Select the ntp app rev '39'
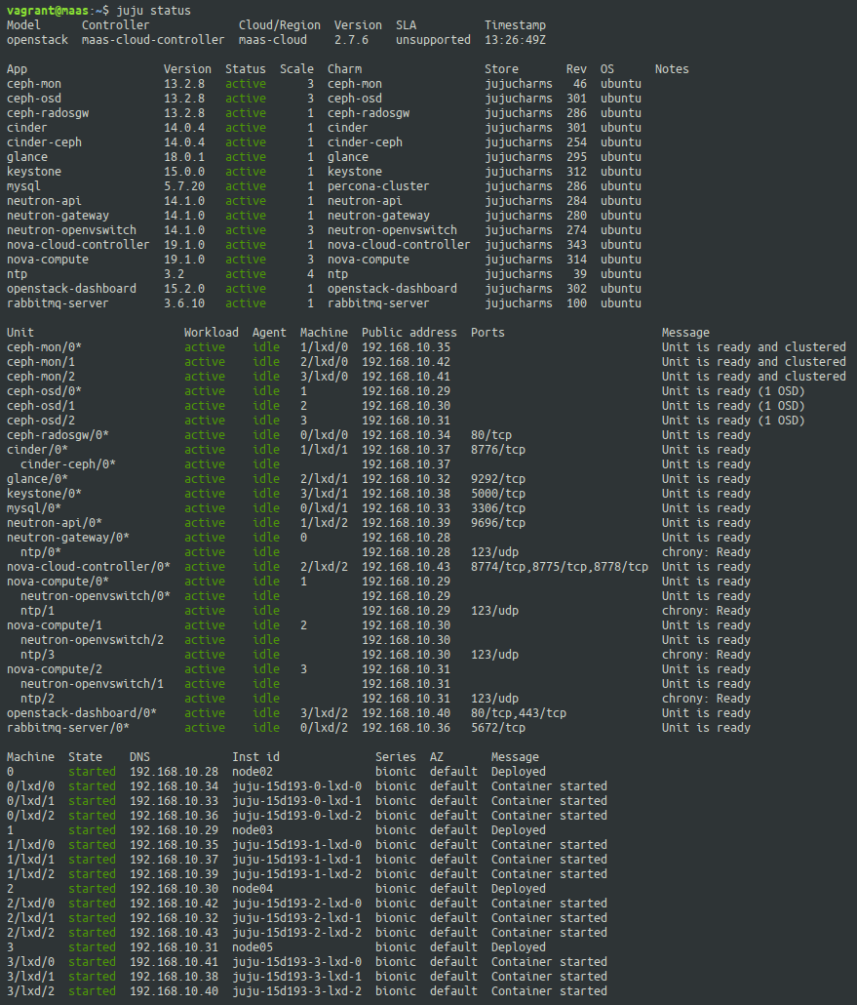857x1005 pixels. coord(580,273)
